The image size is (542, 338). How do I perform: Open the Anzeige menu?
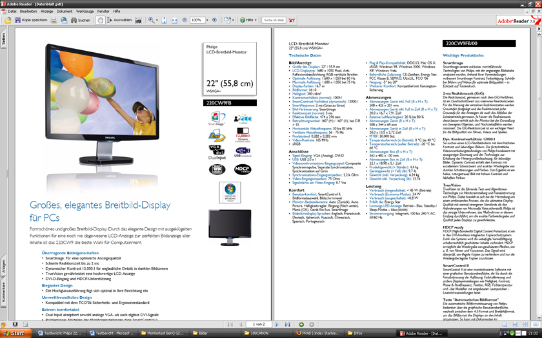coord(46,11)
